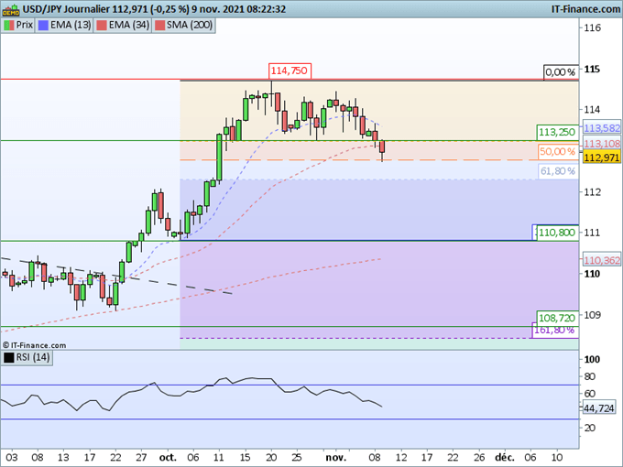
Task: Click the RSI value 44,724
Action: pos(599,407)
